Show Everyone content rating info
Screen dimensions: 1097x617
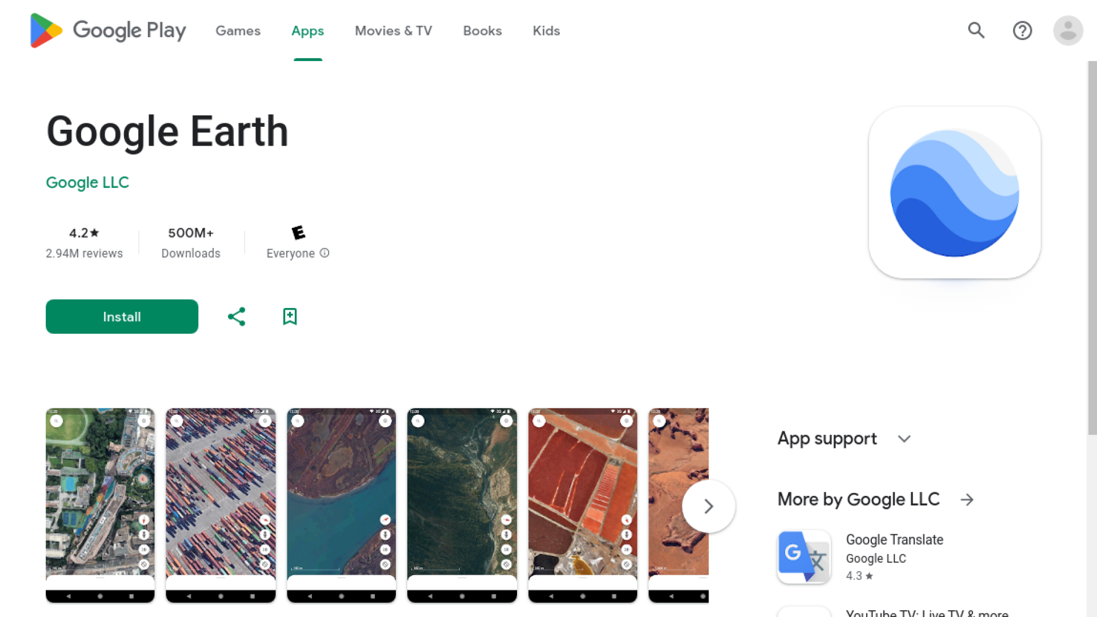coord(325,253)
